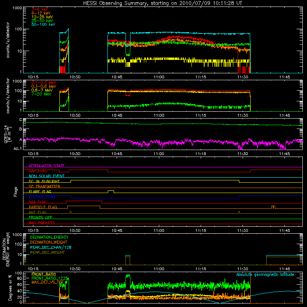
Task: Click the DECIMATION_WEIGHT legend entry
Action: [x=49, y=242]
